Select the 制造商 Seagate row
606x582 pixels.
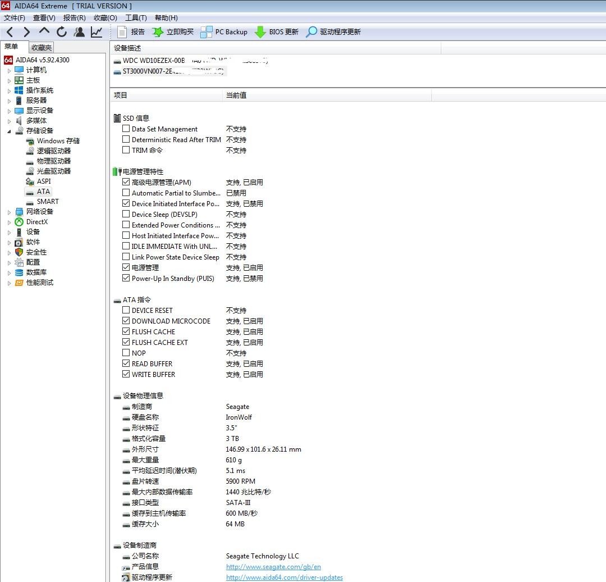tap(186, 407)
